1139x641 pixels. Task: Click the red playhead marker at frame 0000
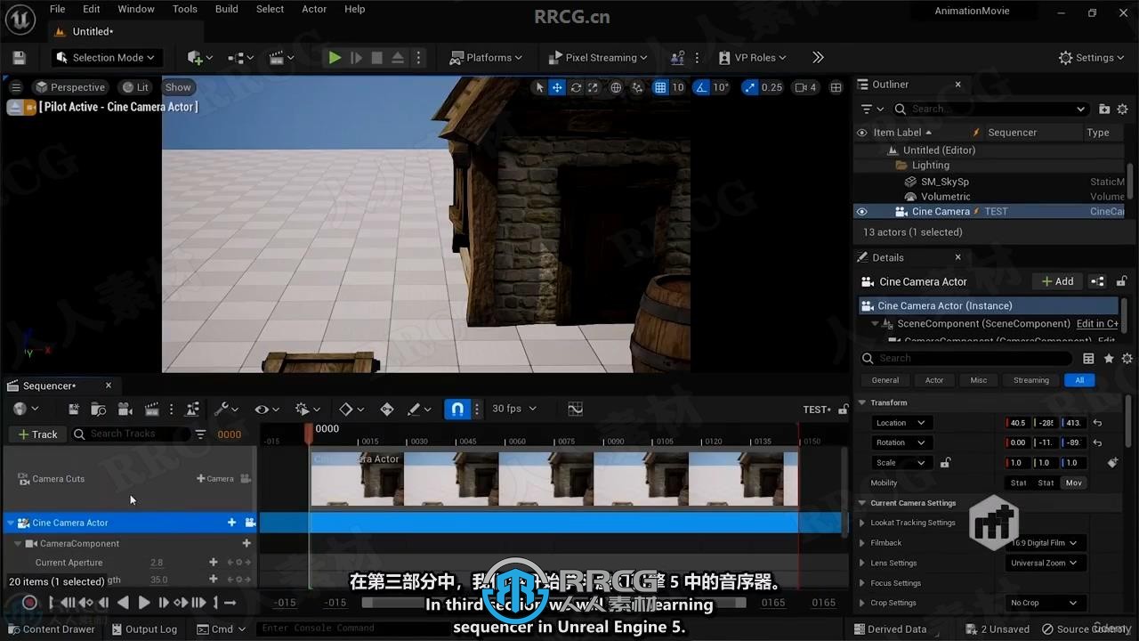[309, 432]
